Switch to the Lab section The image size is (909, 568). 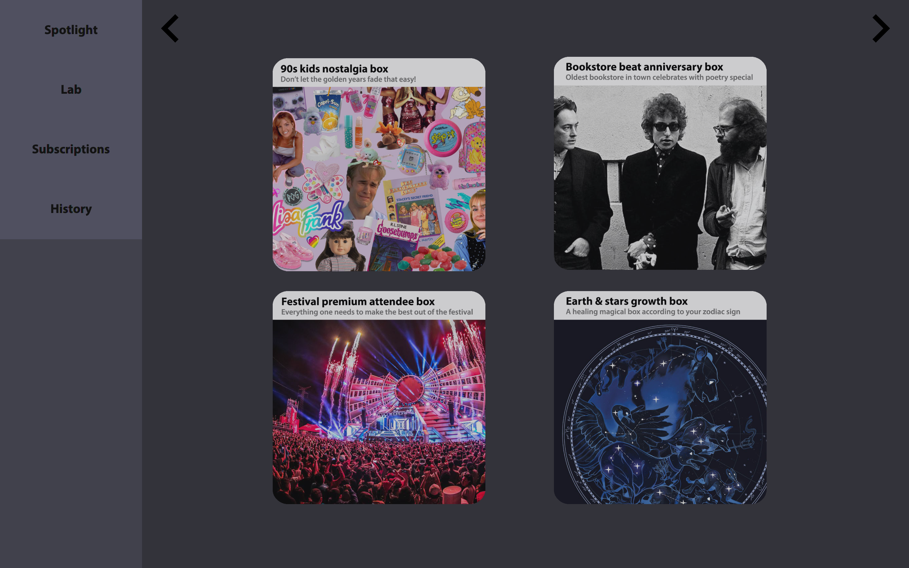[x=71, y=89]
